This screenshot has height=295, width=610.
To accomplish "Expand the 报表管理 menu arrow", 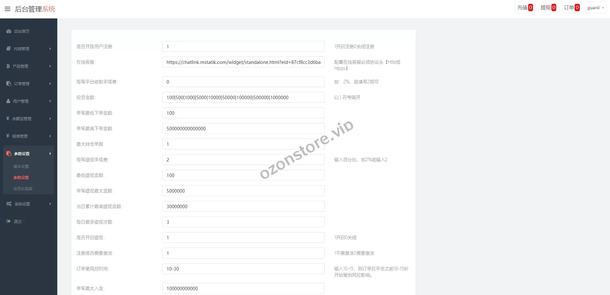I will click(50, 136).
